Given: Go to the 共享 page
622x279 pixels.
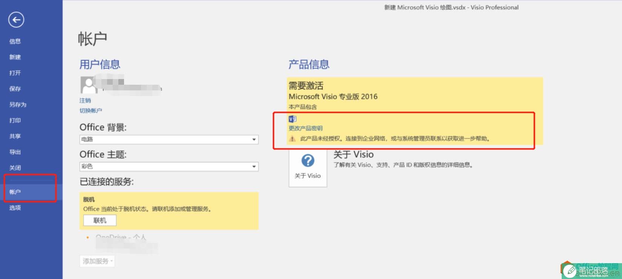Looking at the screenshot, I should 15,136.
